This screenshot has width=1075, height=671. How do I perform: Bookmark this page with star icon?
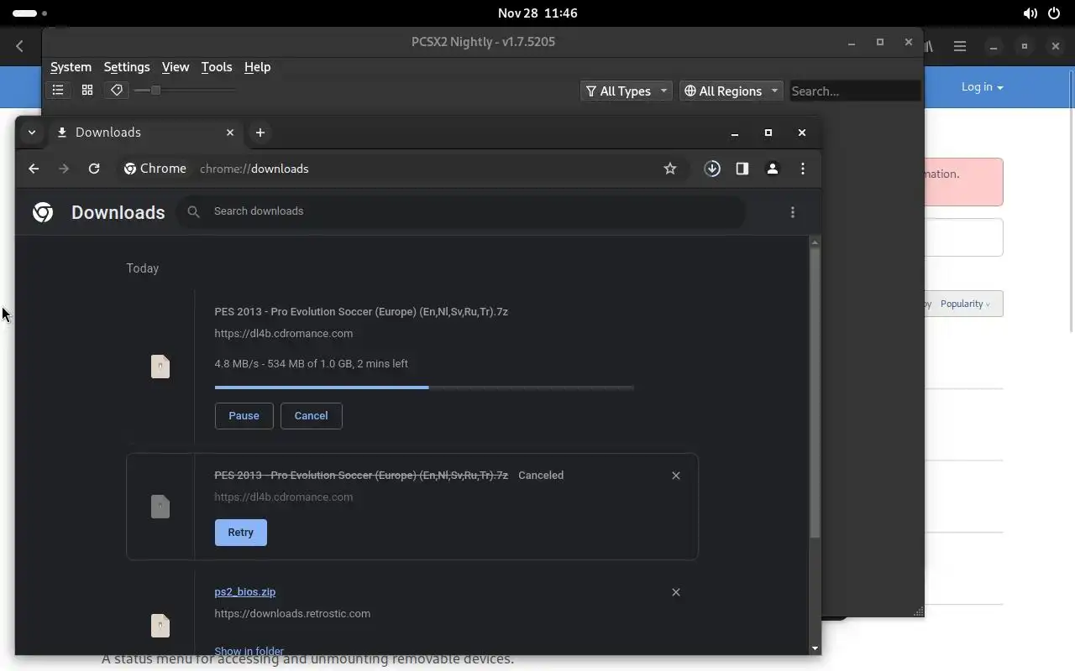[x=670, y=169]
